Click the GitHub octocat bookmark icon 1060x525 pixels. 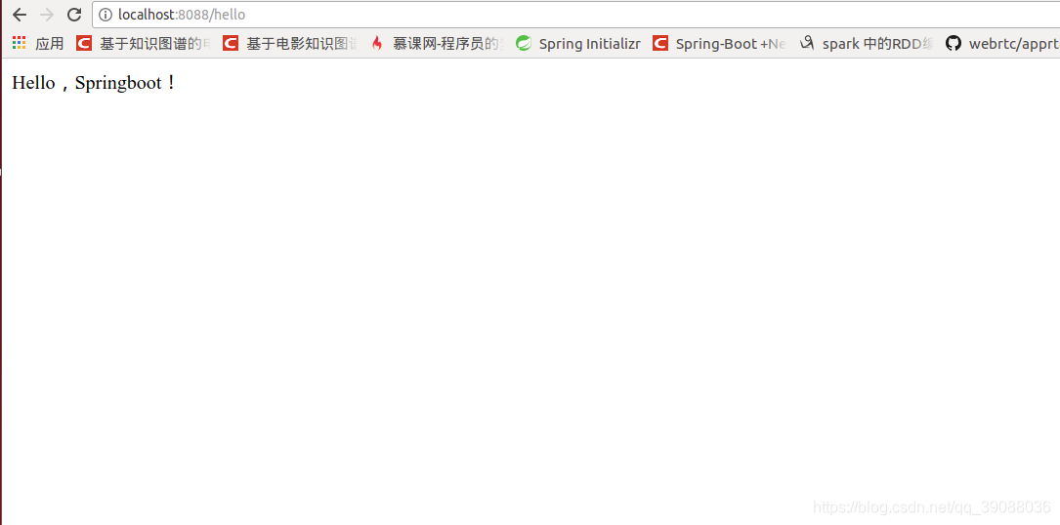(x=954, y=43)
